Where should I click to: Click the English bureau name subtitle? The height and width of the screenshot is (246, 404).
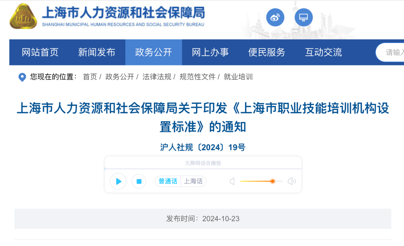coord(123,24)
